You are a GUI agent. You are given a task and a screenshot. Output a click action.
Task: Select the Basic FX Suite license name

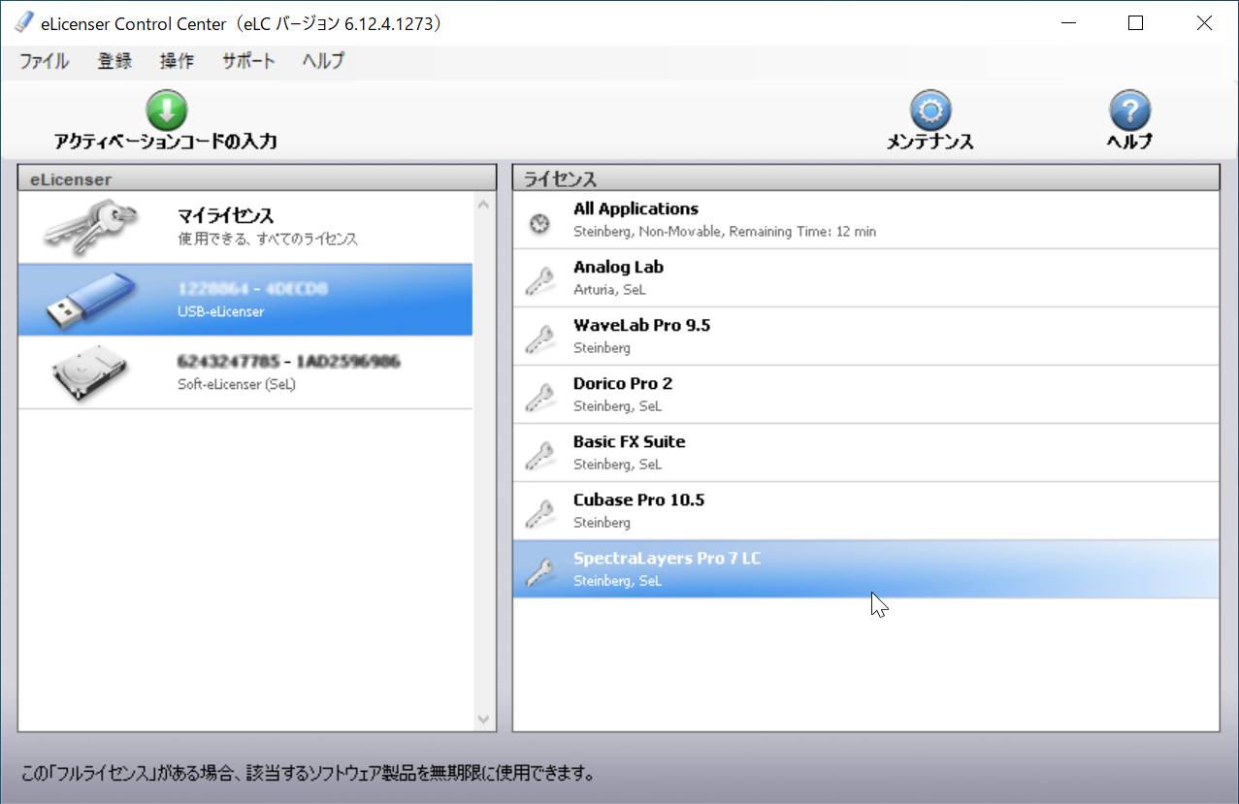click(x=630, y=441)
